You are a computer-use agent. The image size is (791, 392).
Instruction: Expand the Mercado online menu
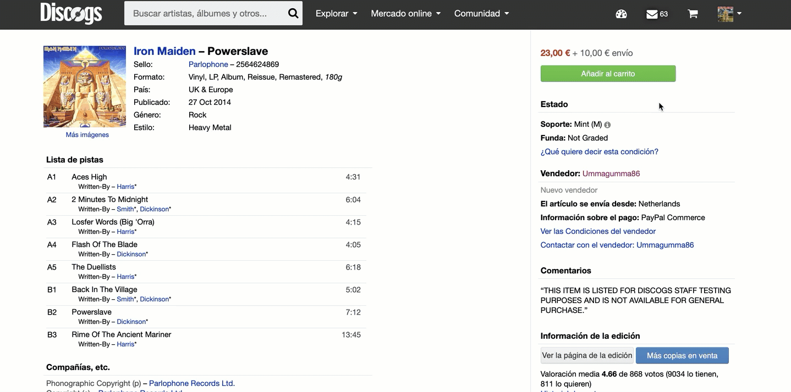click(x=406, y=14)
